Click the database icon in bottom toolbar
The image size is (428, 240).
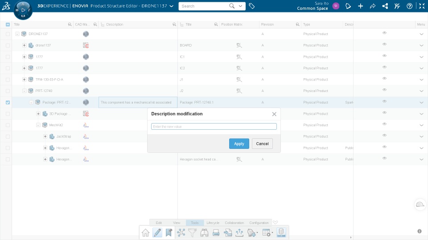click(x=281, y=232)
